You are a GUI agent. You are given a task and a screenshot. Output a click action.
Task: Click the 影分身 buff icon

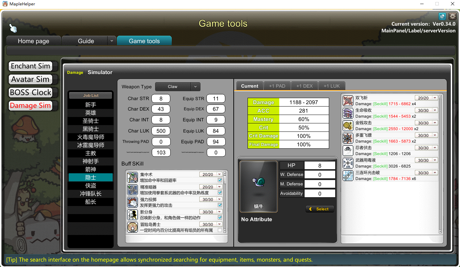(x=133, y=215)
